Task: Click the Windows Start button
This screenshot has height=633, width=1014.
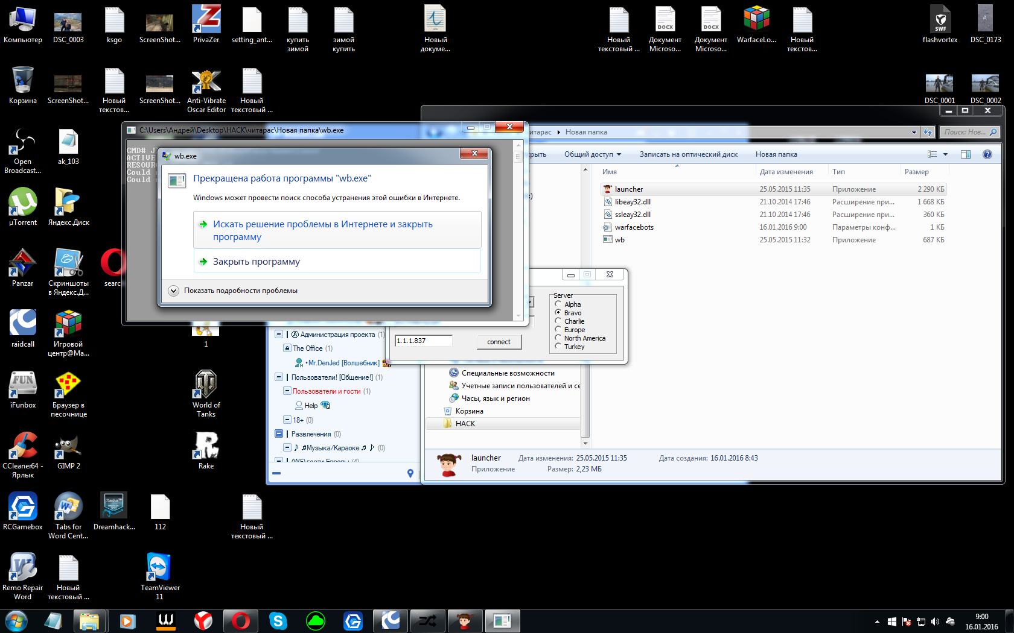Action: pyautogui.click(x=16, y=621)
